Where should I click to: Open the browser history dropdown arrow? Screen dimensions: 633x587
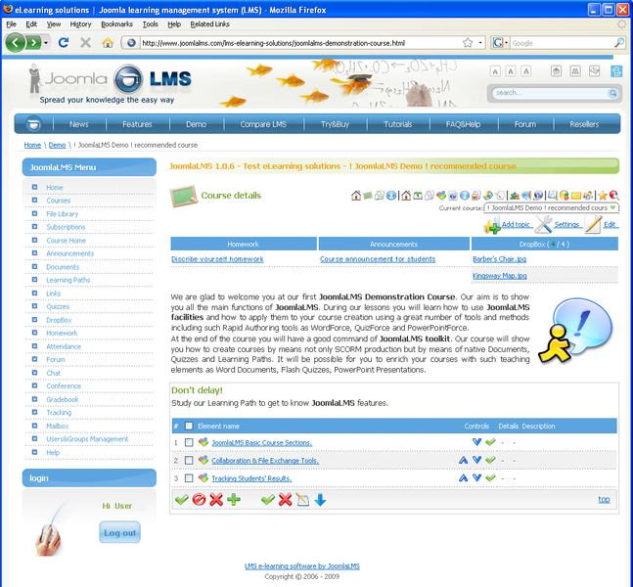(46, 42)
